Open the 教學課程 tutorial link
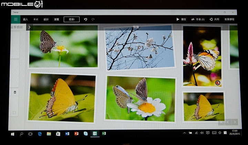248x145 pixels. click(229, 19)
